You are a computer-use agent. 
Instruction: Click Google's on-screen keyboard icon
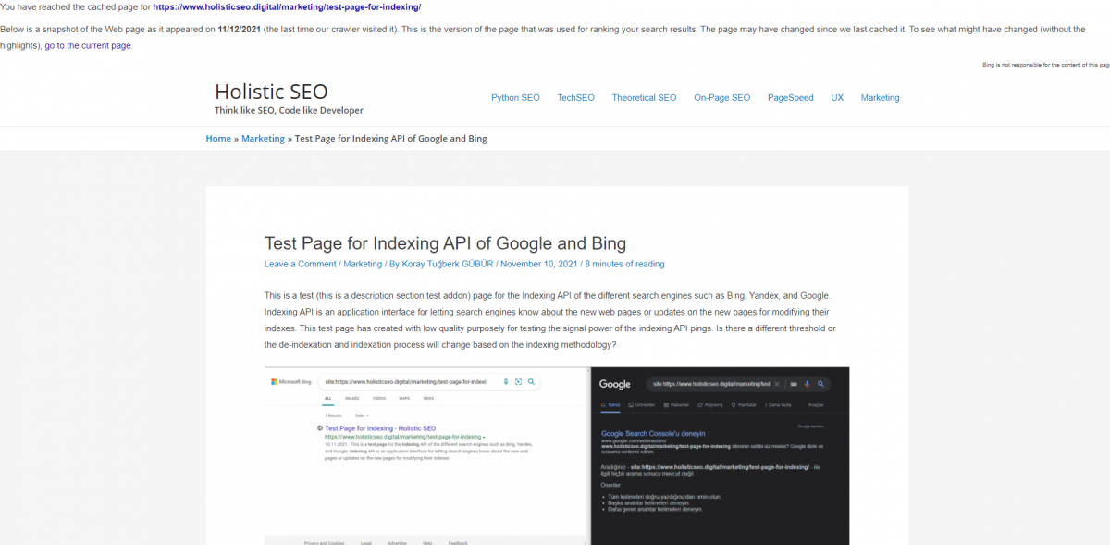tap(794, 384)
